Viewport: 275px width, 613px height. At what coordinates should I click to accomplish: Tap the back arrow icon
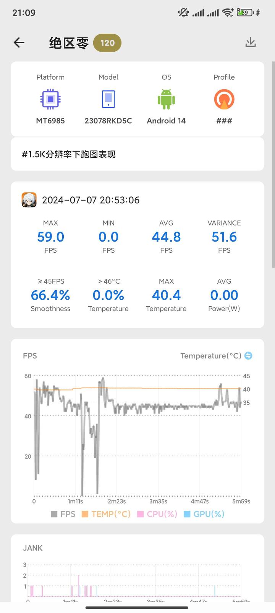click(19, 43)
